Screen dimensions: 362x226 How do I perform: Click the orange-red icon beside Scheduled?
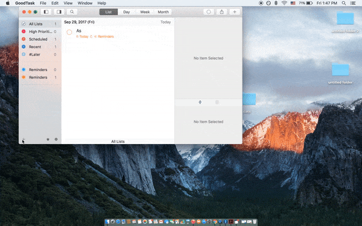coord(24,39)
